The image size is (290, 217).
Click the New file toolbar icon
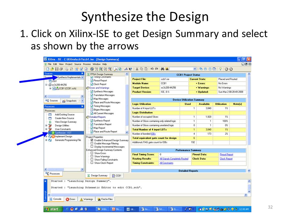[48, 69]
